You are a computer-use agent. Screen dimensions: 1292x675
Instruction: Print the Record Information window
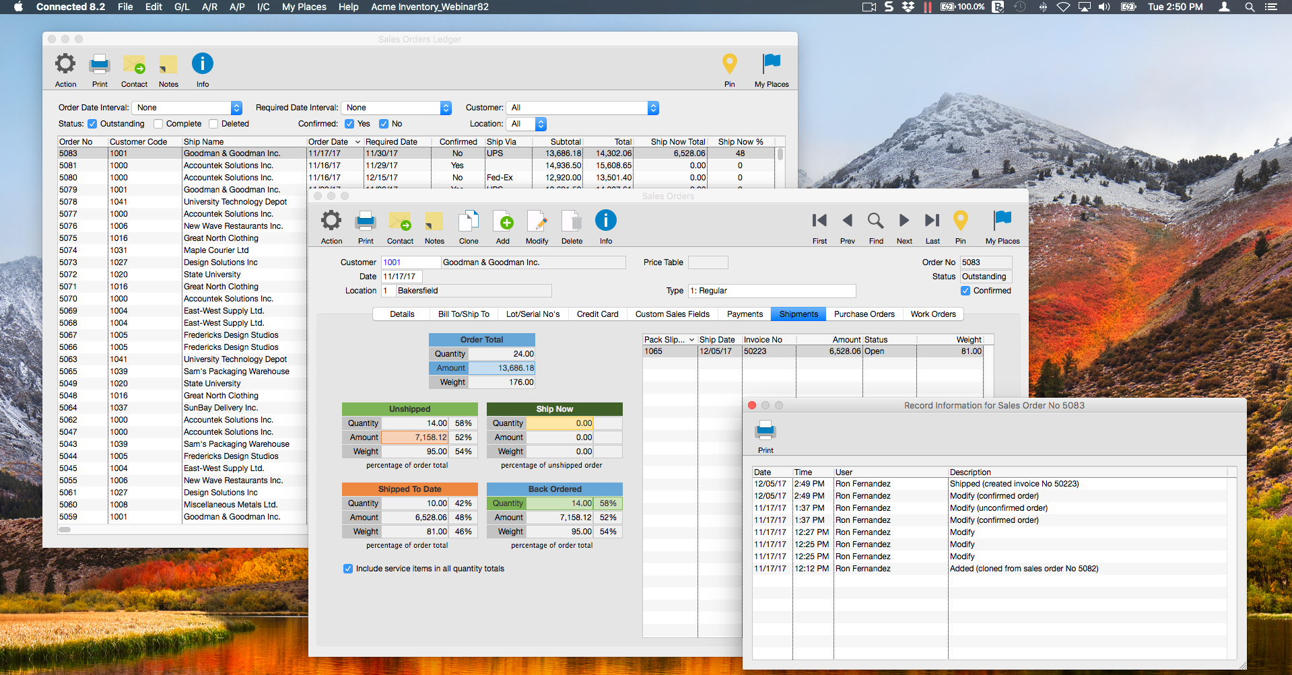point(766,431)
